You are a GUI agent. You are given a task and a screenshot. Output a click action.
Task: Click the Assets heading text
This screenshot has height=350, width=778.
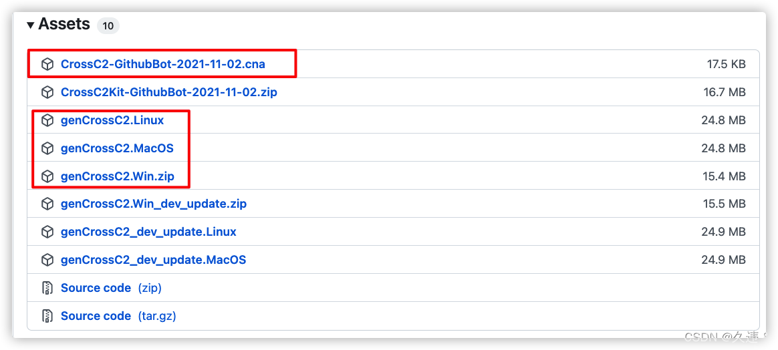coord(64,24)
